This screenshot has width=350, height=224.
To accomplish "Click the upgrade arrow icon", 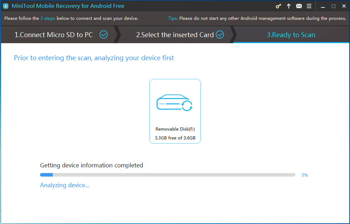I will click(x=289, y=6).
